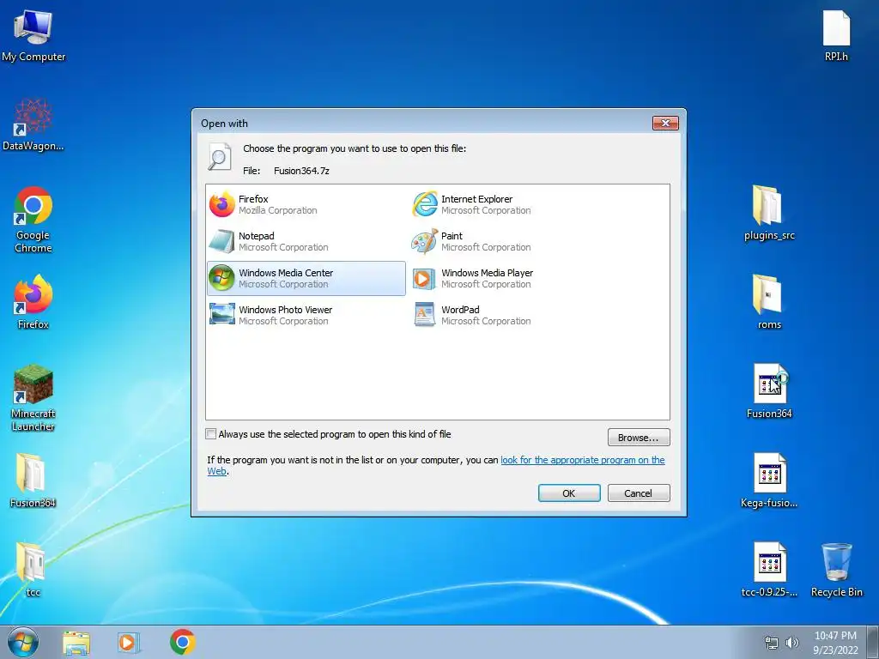
Task: Choose Internet Explorer to open the file
Action: 508,204
